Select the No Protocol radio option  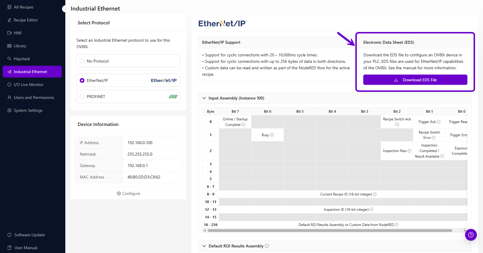pyautogui.click(x=82, y=61)
